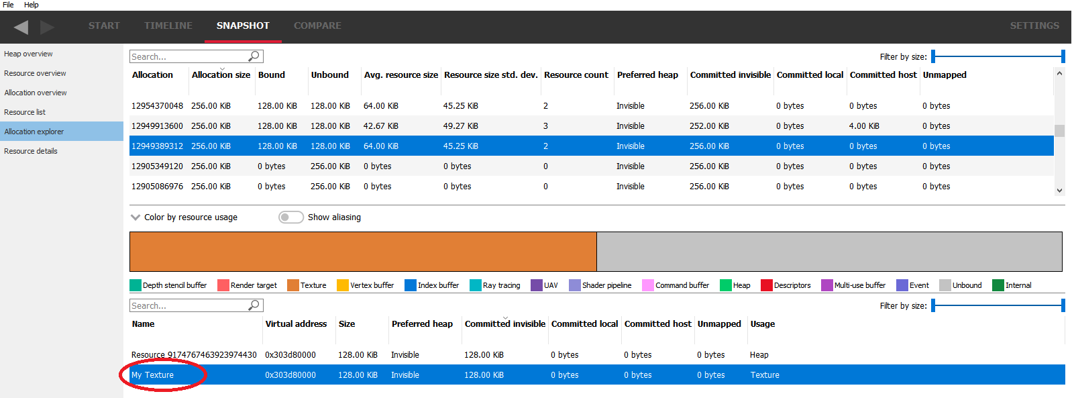Click the forward navigation arrow

tap(47, 27)
